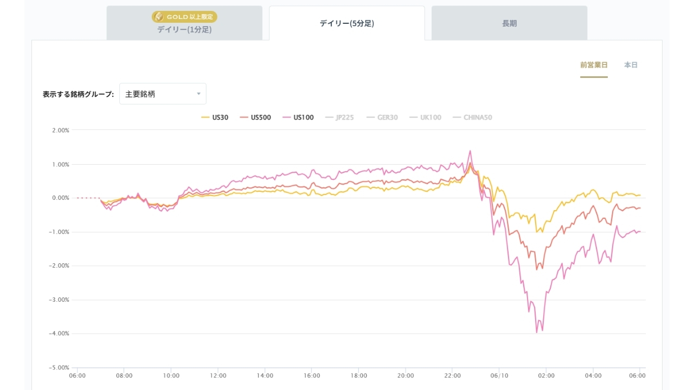Show the 前営業日 chart data
The image size is (694, 390).
594,65
